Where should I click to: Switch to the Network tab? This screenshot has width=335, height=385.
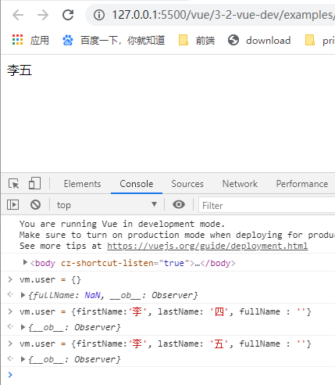click(x=240, y=184)
